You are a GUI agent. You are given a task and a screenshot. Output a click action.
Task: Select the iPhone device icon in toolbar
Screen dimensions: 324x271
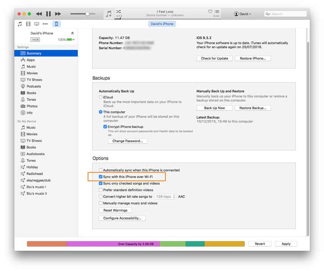56,24
